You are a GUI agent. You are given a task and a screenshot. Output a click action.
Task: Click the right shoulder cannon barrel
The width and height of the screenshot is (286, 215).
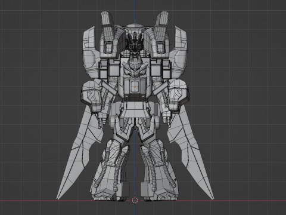(x=162, y=26)
